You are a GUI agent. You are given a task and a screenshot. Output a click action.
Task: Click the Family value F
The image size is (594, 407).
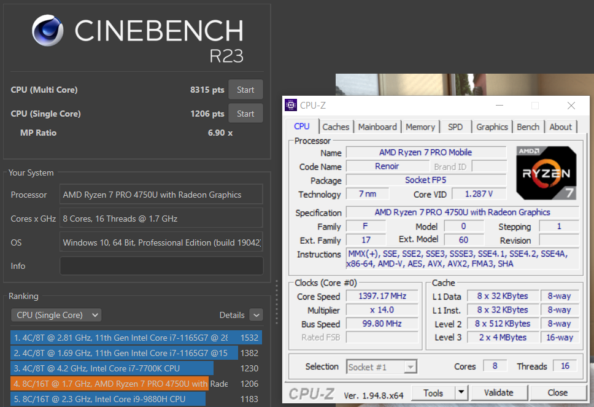coord(366,227)
